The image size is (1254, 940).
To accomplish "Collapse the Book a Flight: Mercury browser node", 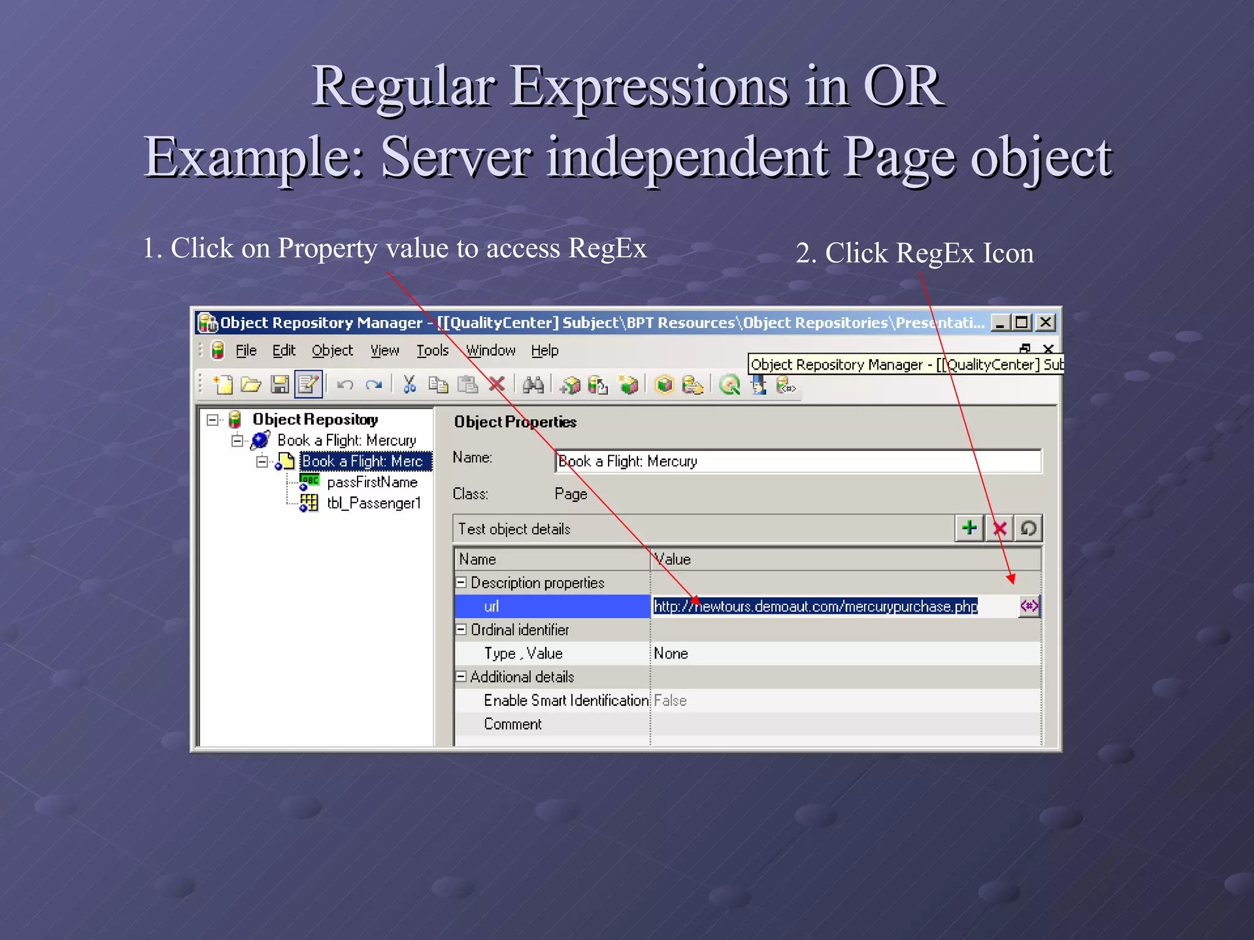I will click(238, 441).
